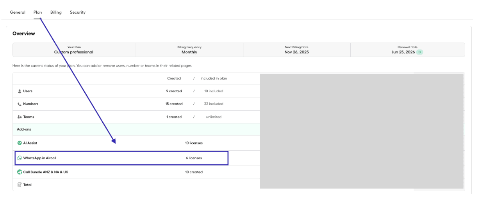This screenshot has width=478, height=201.
Task: Click the Add-ons section header
Action: click(24, 129)
